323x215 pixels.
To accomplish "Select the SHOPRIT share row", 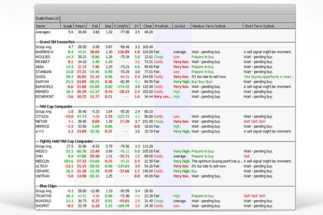I will pos(165,206).
